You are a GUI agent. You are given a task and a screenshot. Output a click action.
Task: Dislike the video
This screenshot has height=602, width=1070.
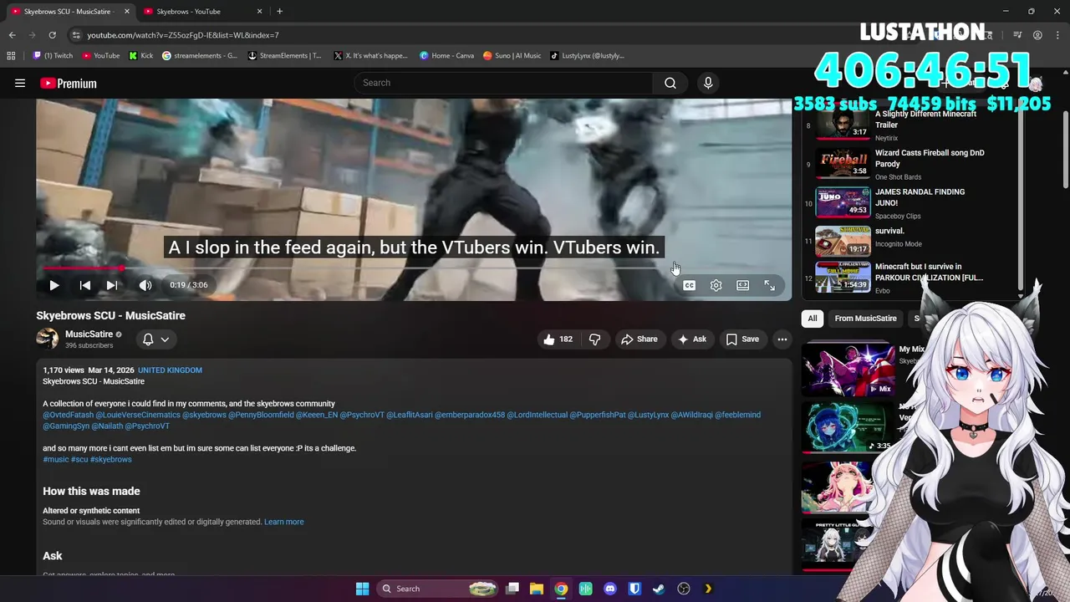point(594,339)
